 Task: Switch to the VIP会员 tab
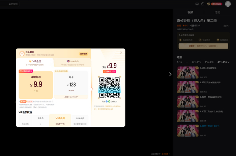tap(35, 63)
